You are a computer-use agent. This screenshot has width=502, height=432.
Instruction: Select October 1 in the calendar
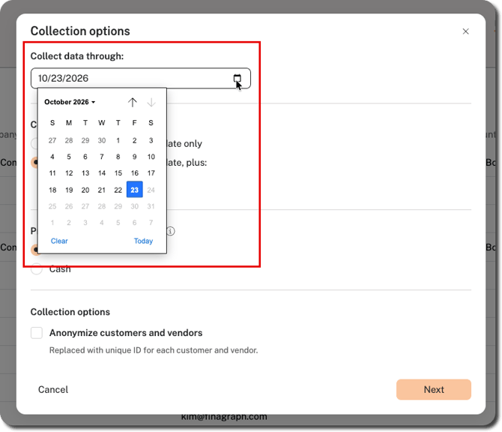pyautogui.click(x=118, y=140)
